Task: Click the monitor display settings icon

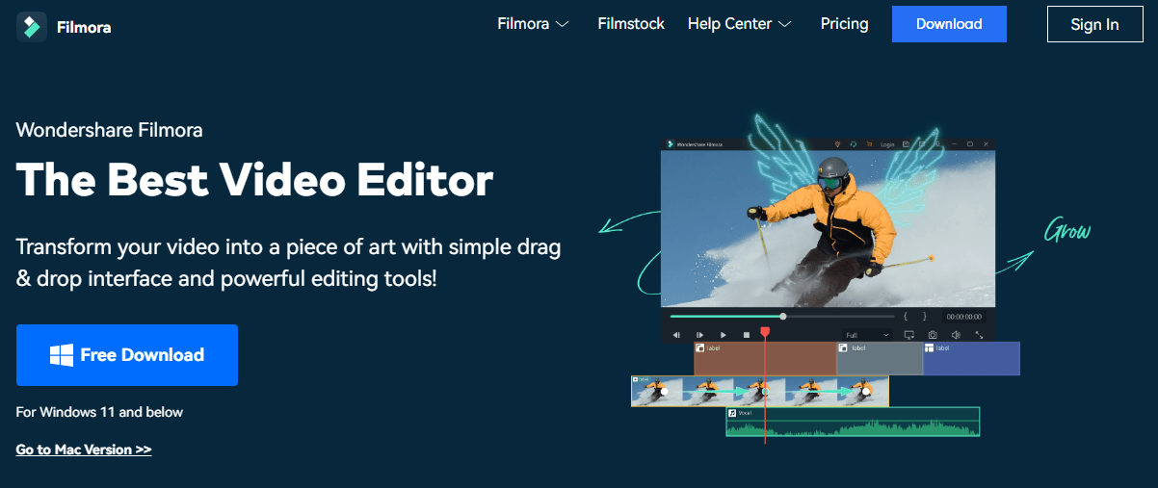Action: click(908, 335)
